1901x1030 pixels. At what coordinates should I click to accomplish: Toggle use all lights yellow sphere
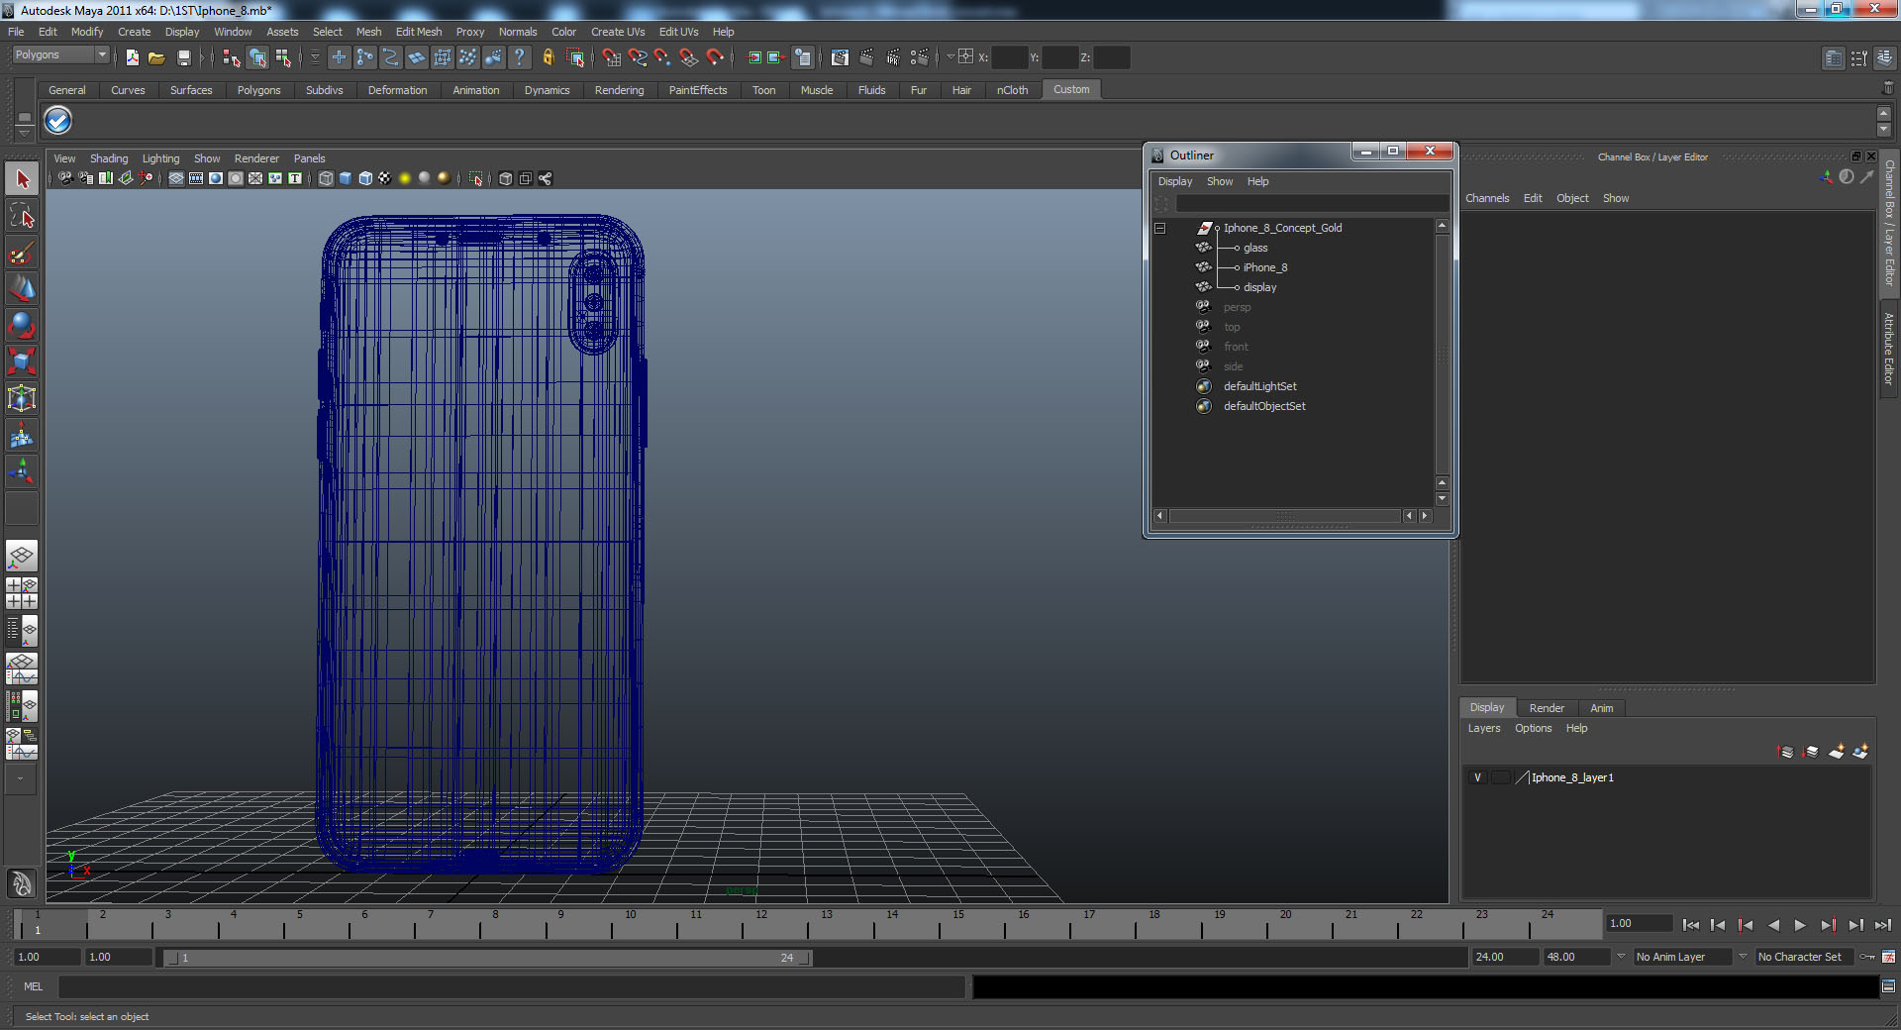coord(405,178)
